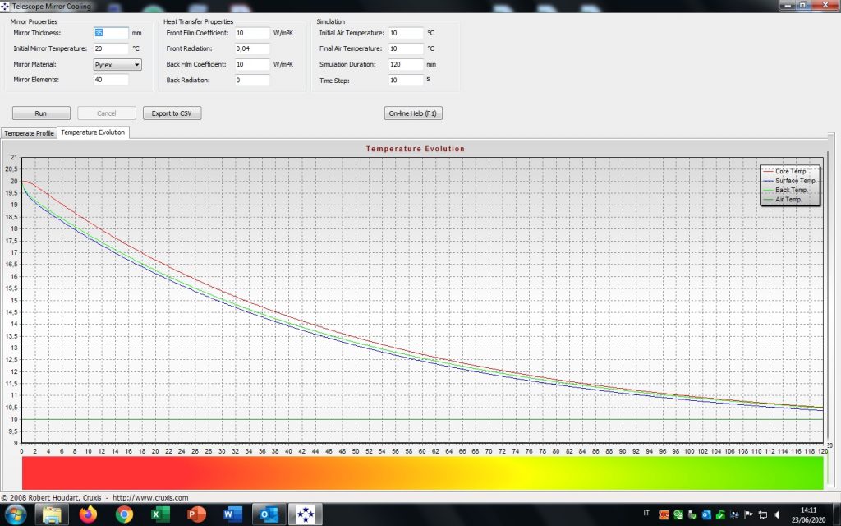Open PowerPoint from the taskbar

pyautogui.click(x=196, y=514)
